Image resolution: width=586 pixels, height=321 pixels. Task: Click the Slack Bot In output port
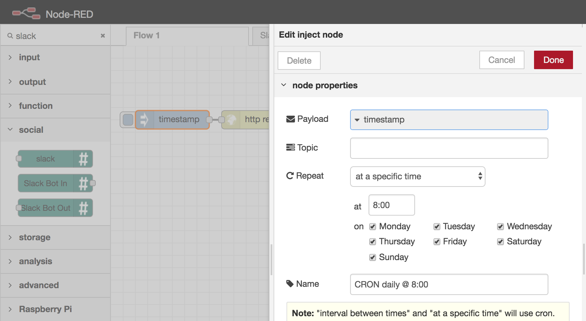93,183
